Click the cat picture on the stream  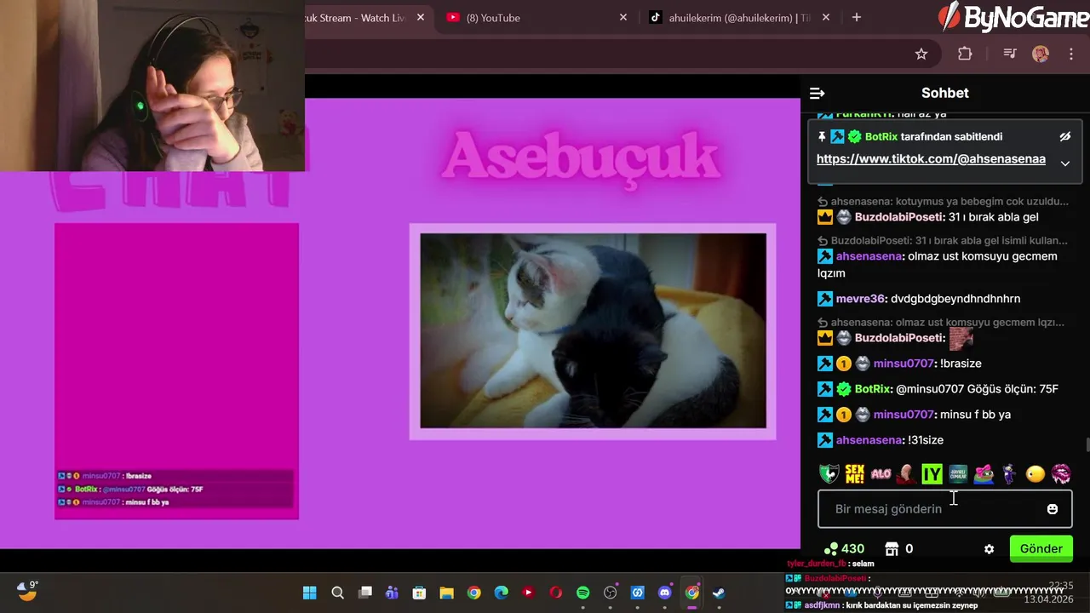coord(593,331)
